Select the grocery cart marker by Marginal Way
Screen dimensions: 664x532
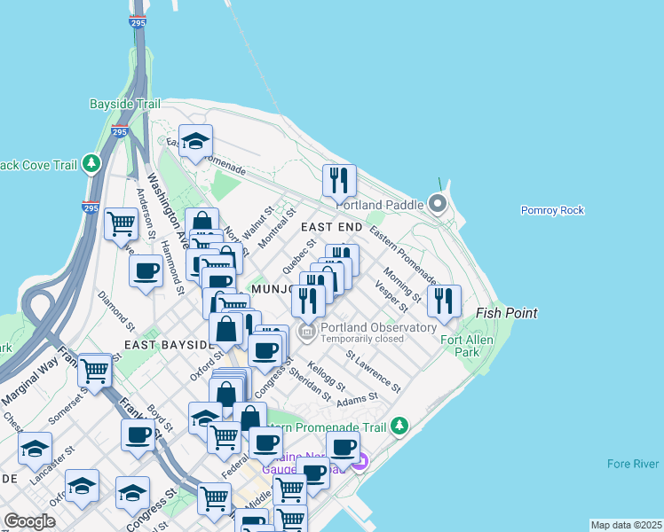coord(94,372)
